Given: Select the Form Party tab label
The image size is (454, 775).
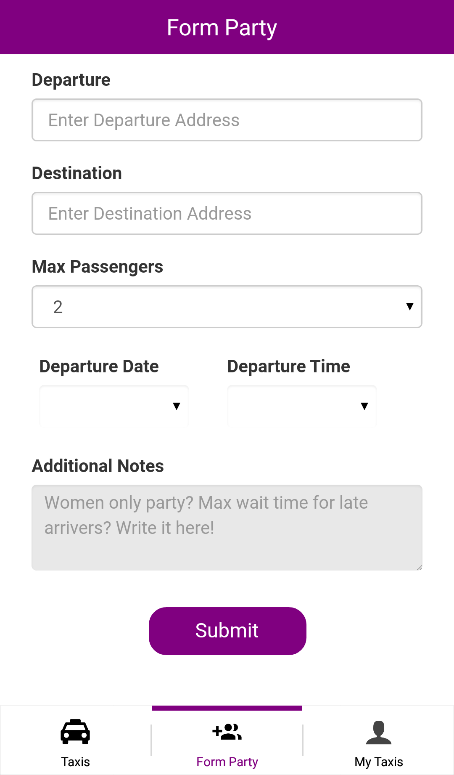Looking at the screenshot, I should tap(227, 762).
